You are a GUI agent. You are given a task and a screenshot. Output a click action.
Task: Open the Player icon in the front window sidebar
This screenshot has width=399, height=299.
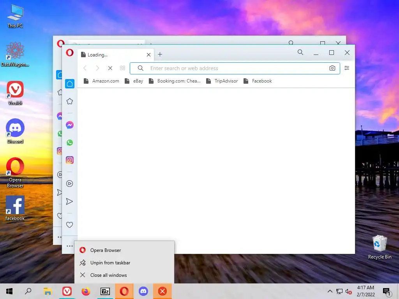69,184
